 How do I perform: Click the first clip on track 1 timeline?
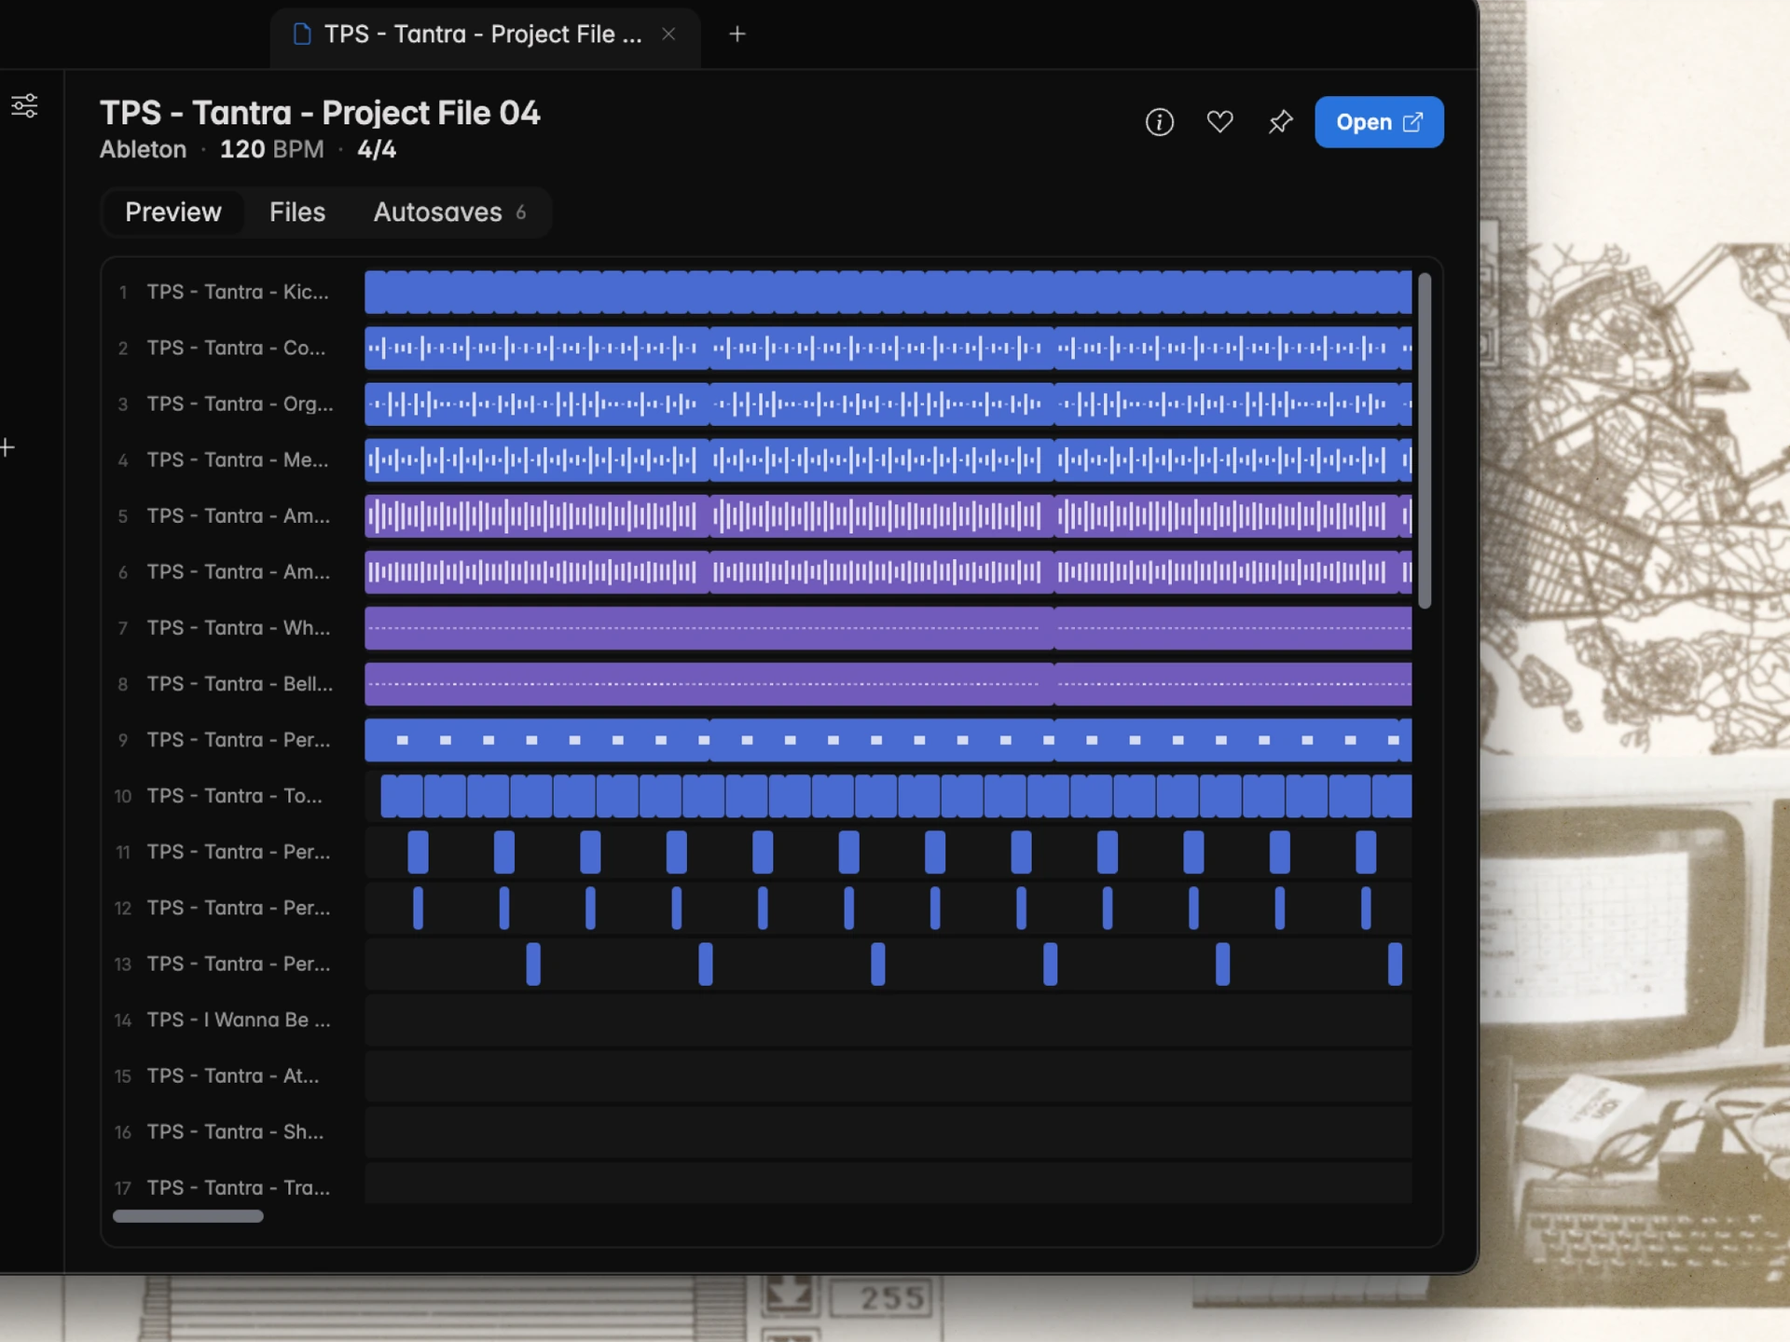tap(375, 293)
